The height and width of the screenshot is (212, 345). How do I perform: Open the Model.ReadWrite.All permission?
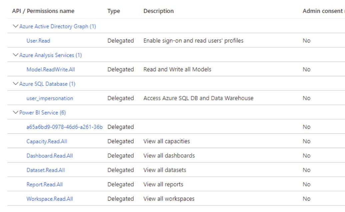[x=48, y=70]
